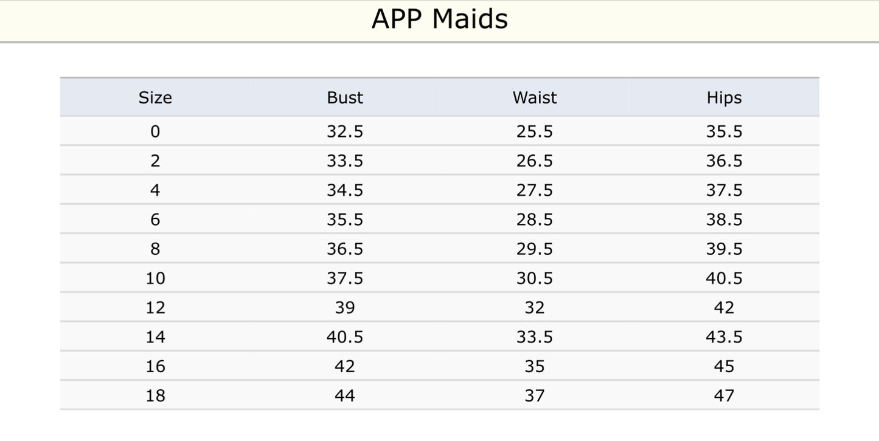
Task: Click the Waist column header
Action: [x=535, y=98]
